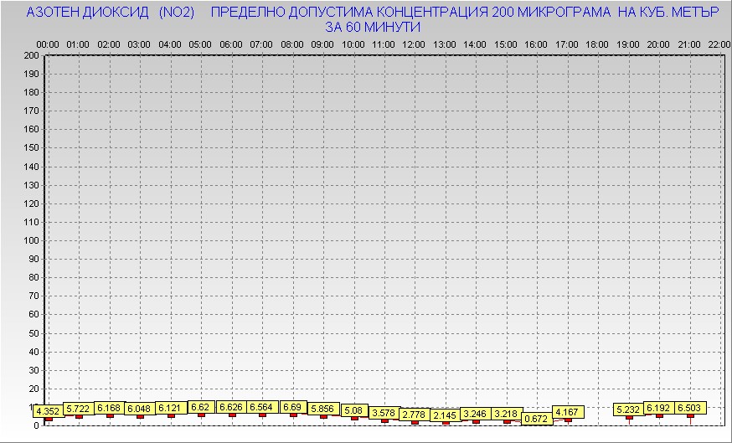
Task: Click the 18:00 time axis label
Action: click(x=597, y=44)
